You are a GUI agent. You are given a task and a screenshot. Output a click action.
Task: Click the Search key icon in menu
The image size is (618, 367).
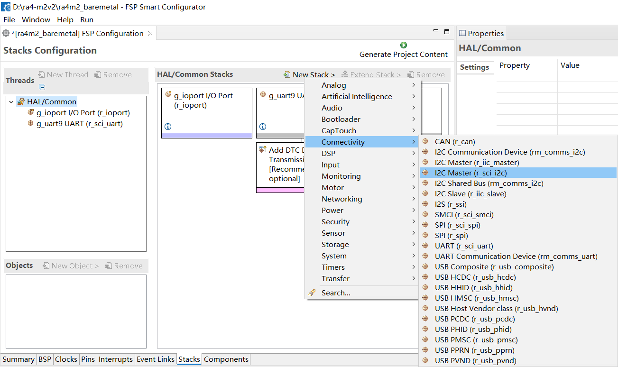pos(312,293)
